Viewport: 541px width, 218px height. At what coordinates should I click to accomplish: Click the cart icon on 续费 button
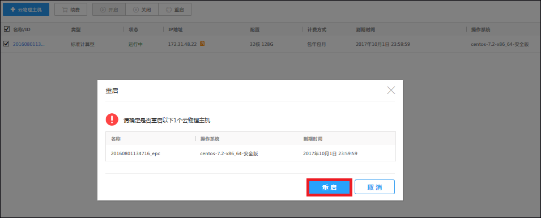pos(65,10)
